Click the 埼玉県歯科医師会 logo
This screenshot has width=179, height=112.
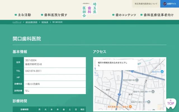[x=89, y=10]
